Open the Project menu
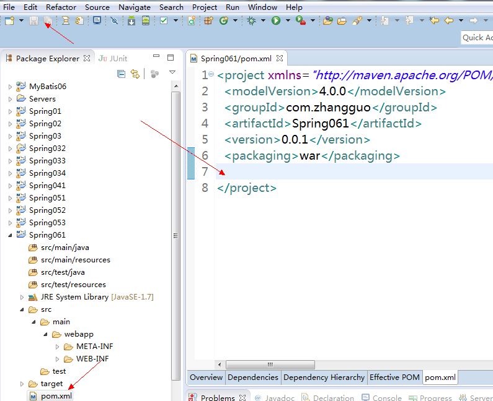 point(205,7)
